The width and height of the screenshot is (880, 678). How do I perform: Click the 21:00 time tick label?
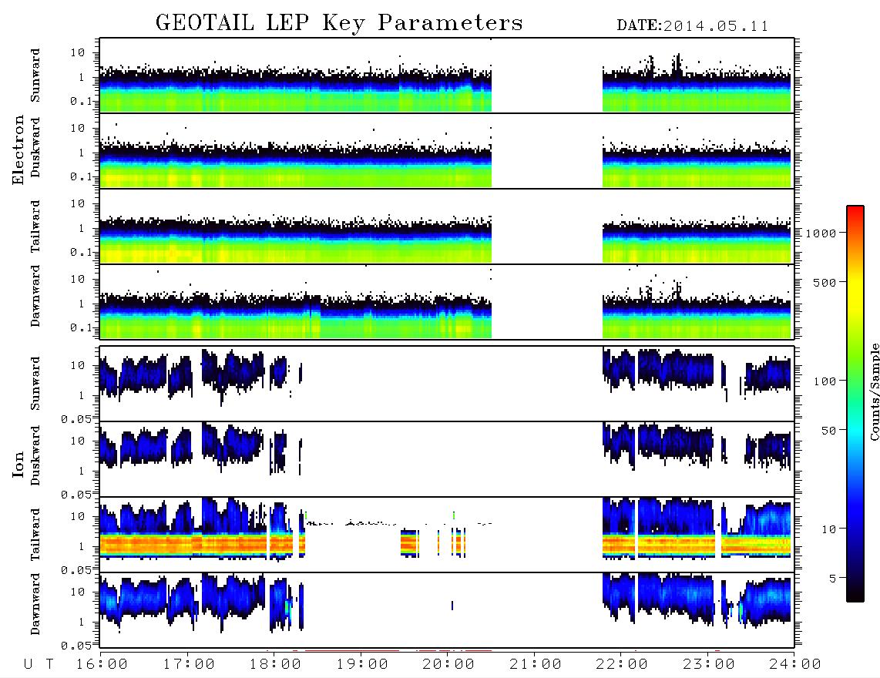click(x=536, y=665)
